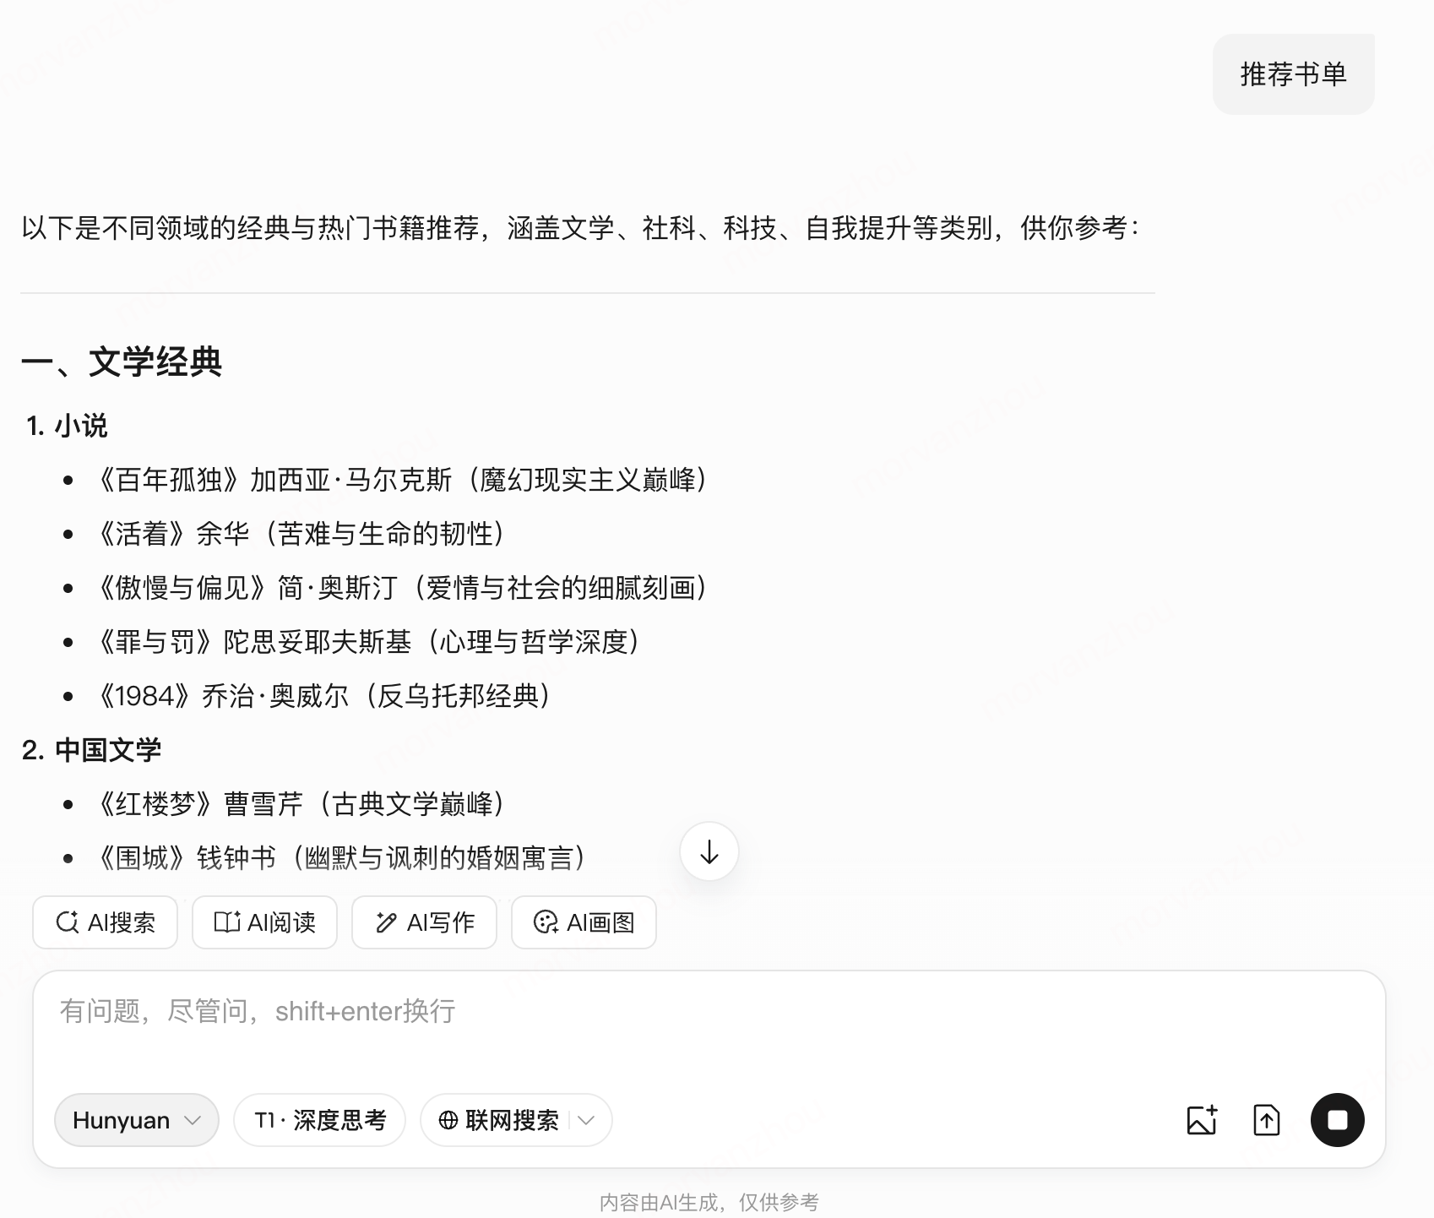
Task: Open the AI阅读 reading tool
Action: [264, 922]
